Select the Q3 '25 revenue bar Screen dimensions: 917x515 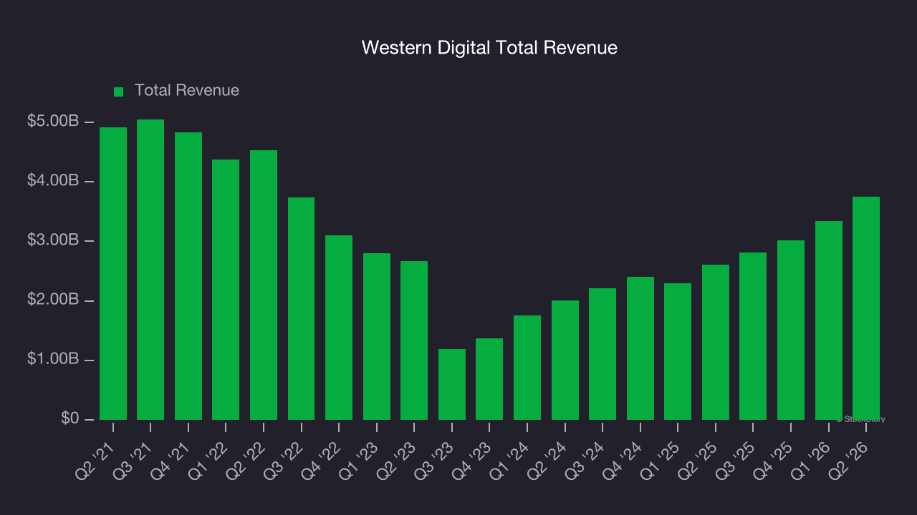point(753,336)
